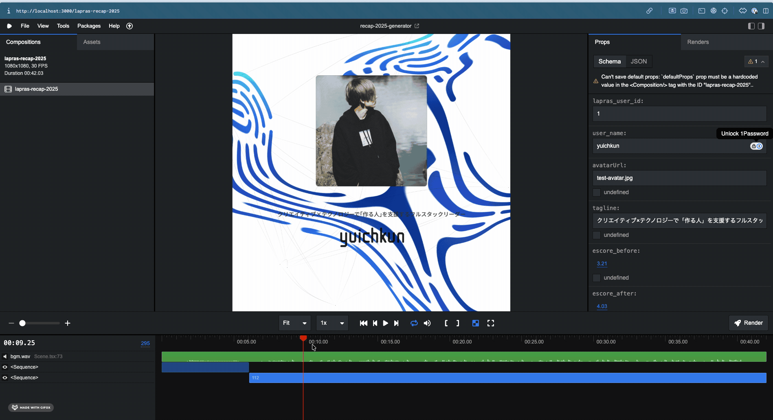Mute the preview volume speaker icon

[x=427, y=323]
